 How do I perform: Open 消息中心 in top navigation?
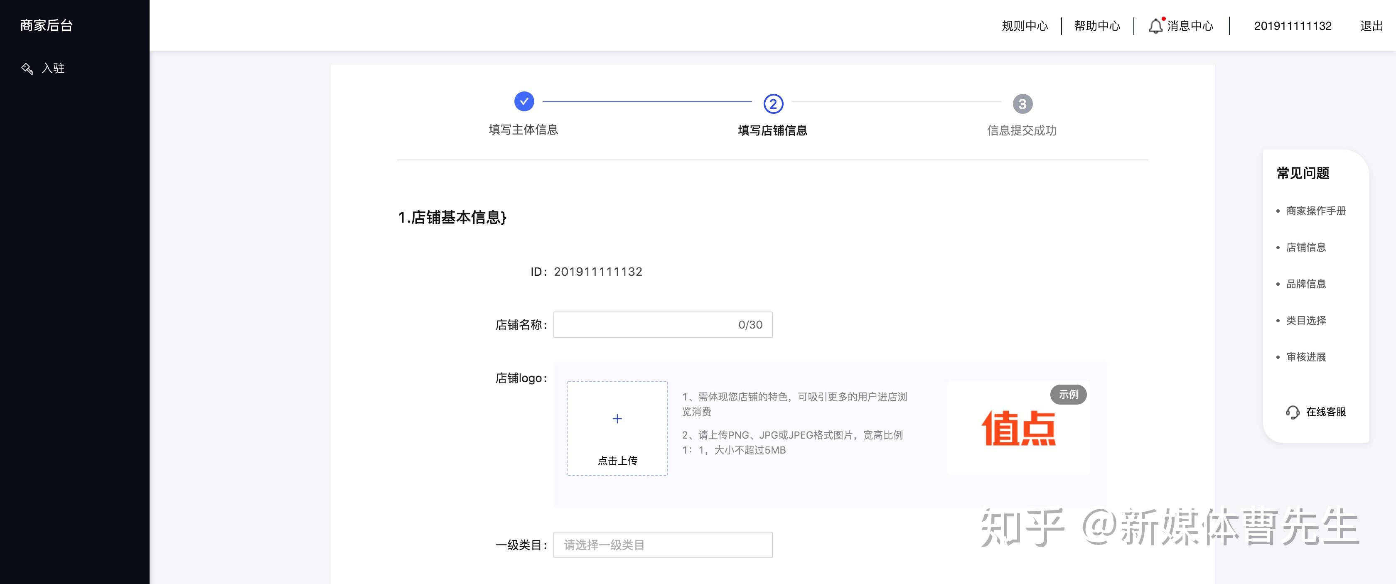pyautogui.click(x=1190, y=26)
